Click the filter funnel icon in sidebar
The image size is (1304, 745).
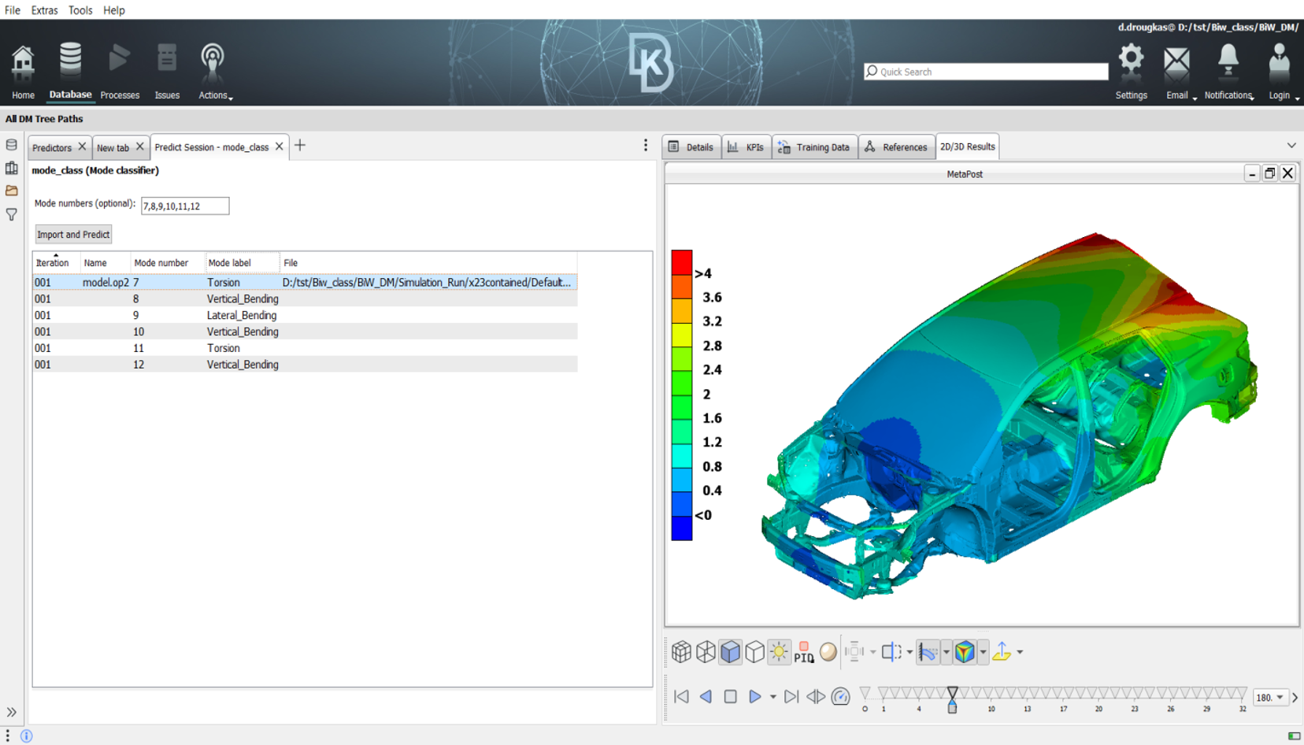pyautogui.click(x=11, y=214)
